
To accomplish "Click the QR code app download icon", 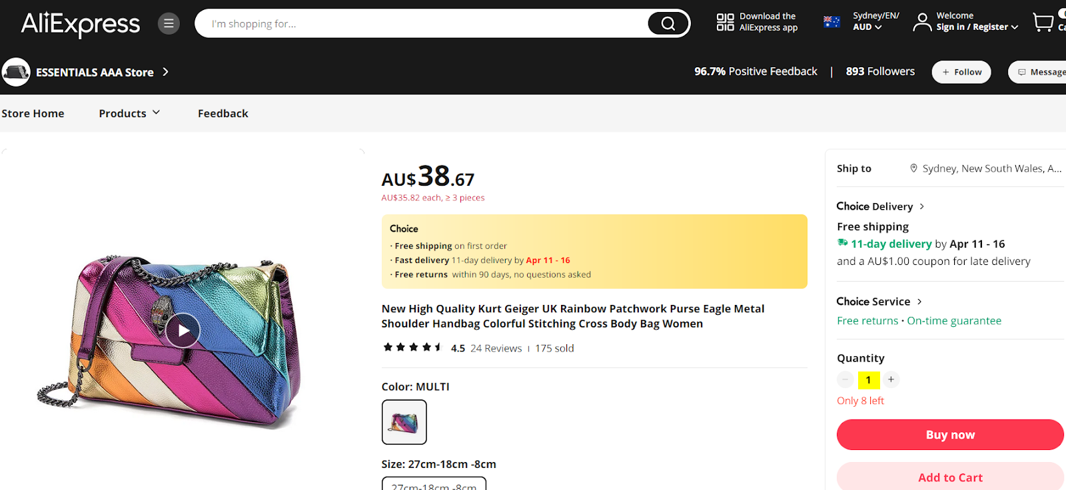I will pyautogui.click(x=725, y=22).
